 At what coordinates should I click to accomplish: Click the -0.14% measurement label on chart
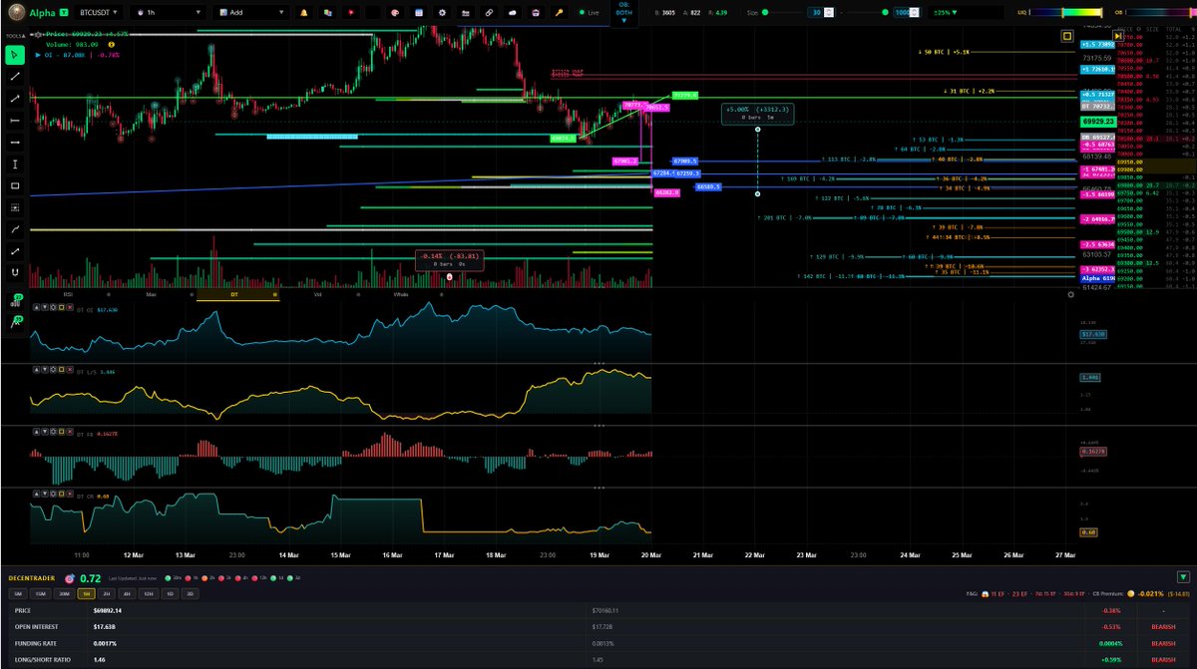(x=450, y=260)
